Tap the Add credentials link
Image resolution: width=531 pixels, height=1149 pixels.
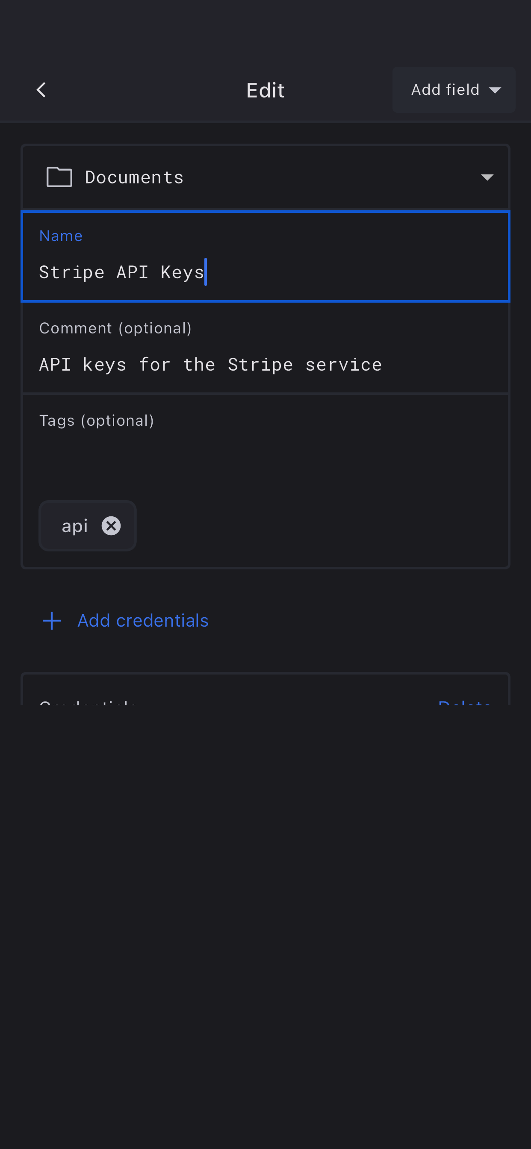[143, 620]
